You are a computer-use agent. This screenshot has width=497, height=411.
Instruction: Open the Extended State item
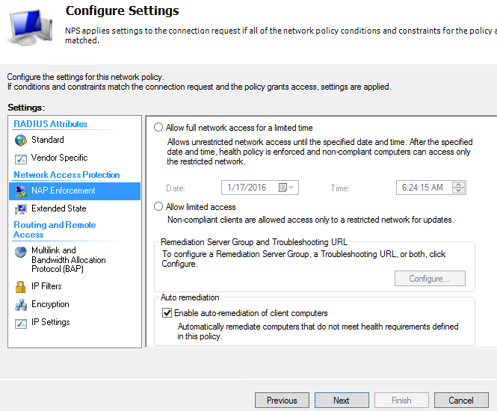(x=75, y=208)
